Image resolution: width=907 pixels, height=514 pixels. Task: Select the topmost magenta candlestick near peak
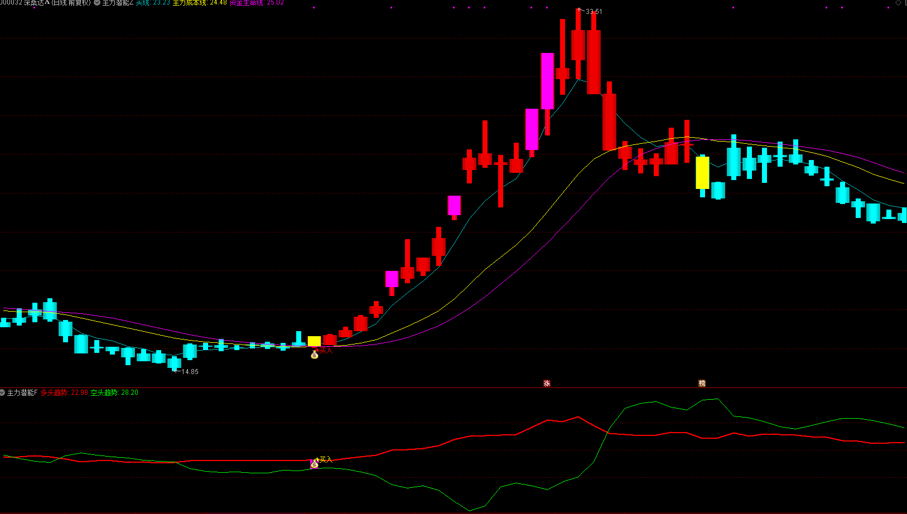[x=547, y=81]
